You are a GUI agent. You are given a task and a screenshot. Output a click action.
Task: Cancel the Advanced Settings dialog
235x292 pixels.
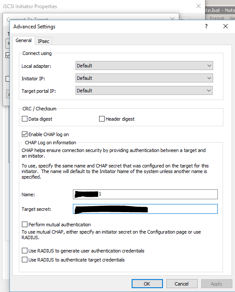(182, 283)
